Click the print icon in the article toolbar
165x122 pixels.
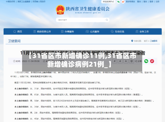point(131,61)
